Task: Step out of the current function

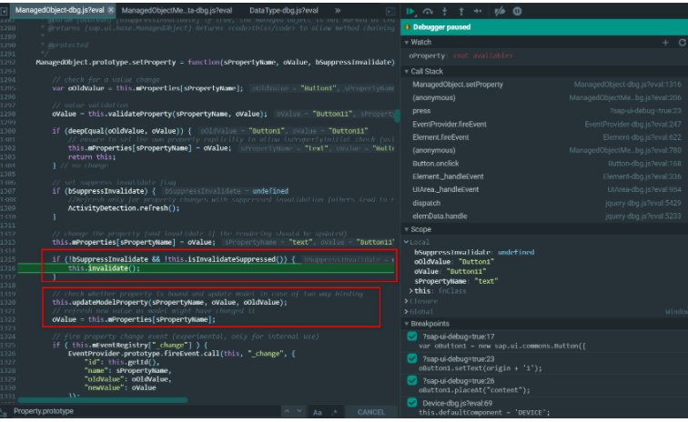Action: coord(461,12)
